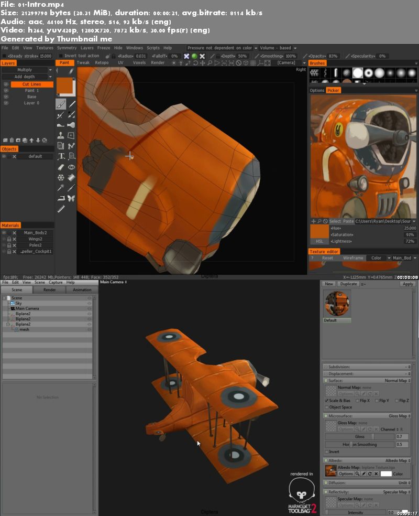
Task: Toggle the Steady stroke checkbox
Action: pyautogui.click(x=4, y=56)
